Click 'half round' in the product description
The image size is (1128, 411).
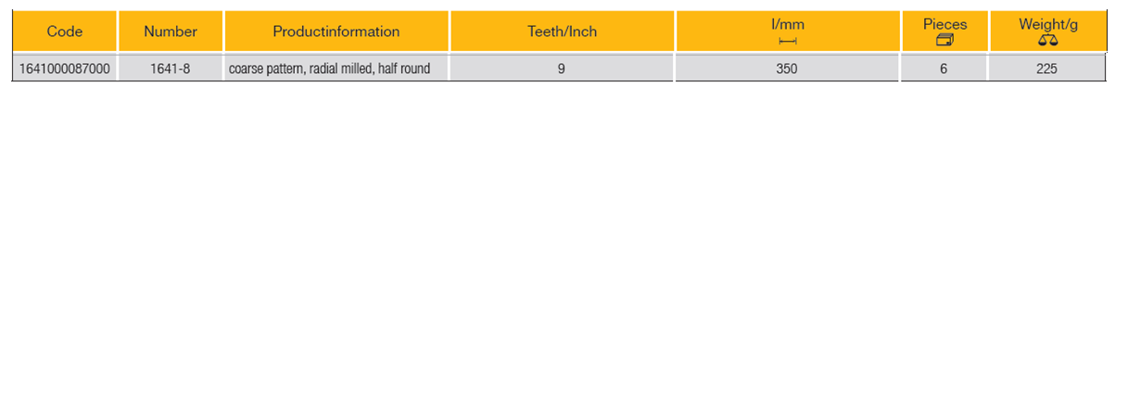tap(404, 68)
